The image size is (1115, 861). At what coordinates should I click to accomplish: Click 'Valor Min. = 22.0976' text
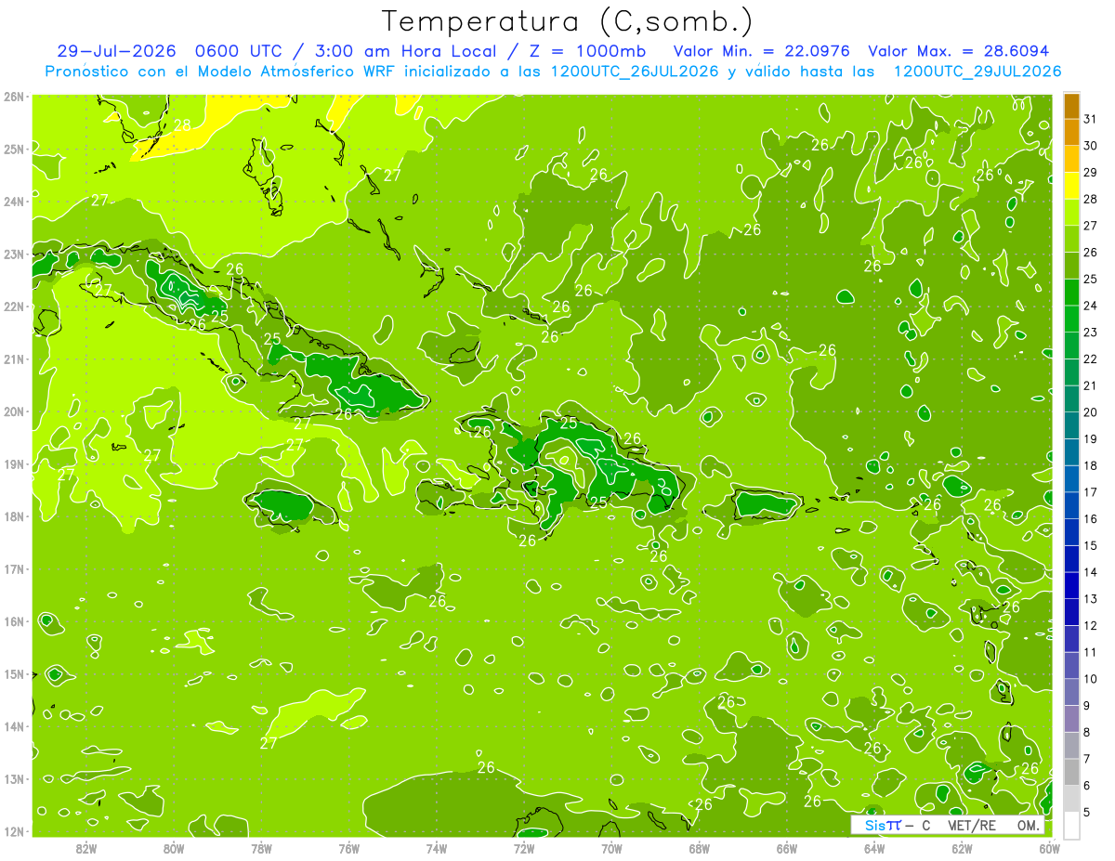763,51
